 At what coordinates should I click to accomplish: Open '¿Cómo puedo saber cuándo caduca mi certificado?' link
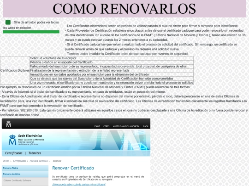[79, 185]
